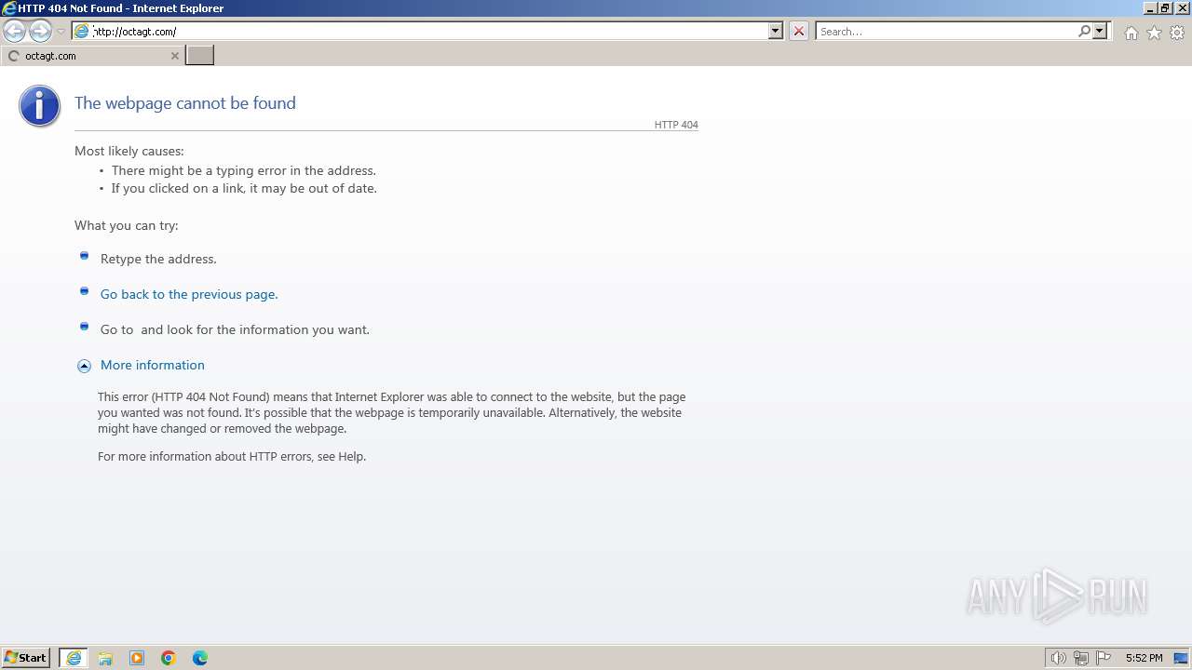Image resolution: width=1192 pixels, height=670 pixels.
Task: Click the 'More information' link text
Action: (x=153, y=365)
